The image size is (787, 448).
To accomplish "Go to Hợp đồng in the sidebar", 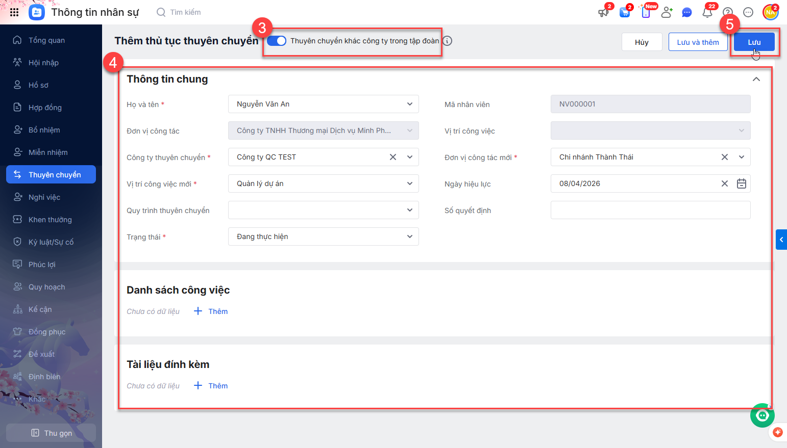I will pyautogui.click(x=45, y=108).
